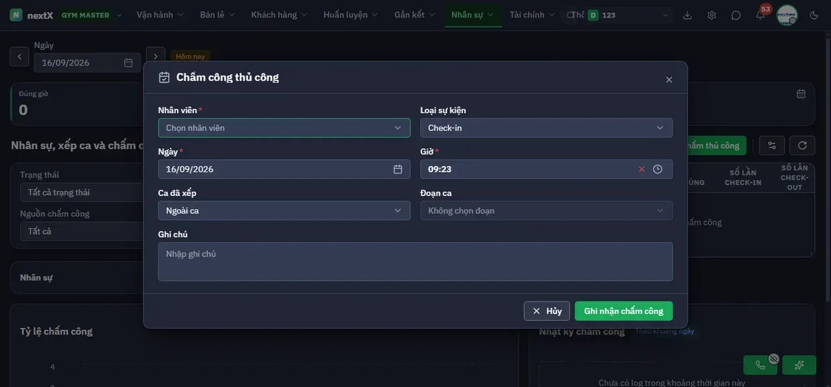The height and width of the screenshot is (387, 831).
Task: Open calendar icon in dialog Ngày field
Action: 398,169
